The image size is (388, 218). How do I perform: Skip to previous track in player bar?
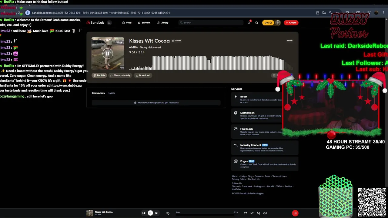pyautogui.click(x=144, y=213)
